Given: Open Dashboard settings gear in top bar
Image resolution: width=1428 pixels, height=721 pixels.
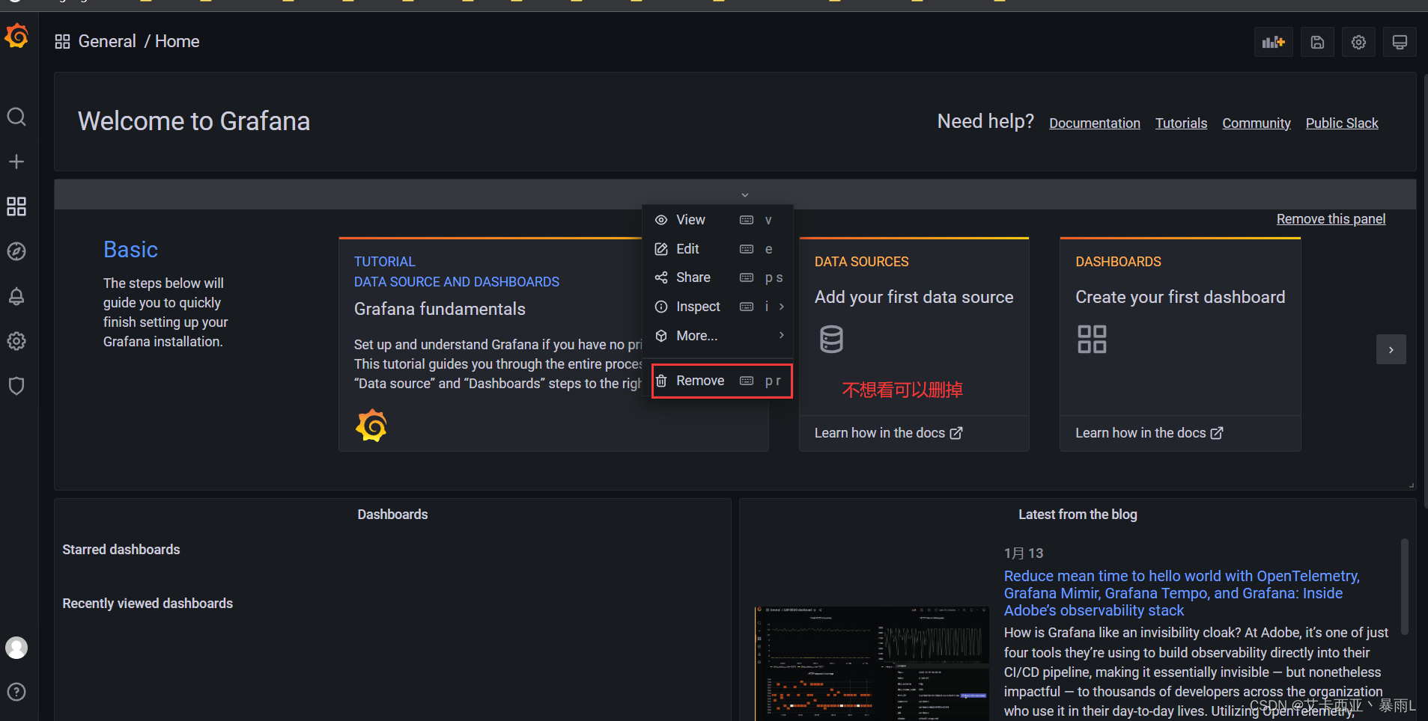Looking at the screenshot, I should click(x=1358, y=43).
